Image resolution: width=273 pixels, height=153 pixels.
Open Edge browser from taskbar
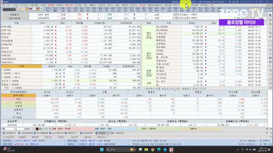pyautogui.click(x=159, y=150)
